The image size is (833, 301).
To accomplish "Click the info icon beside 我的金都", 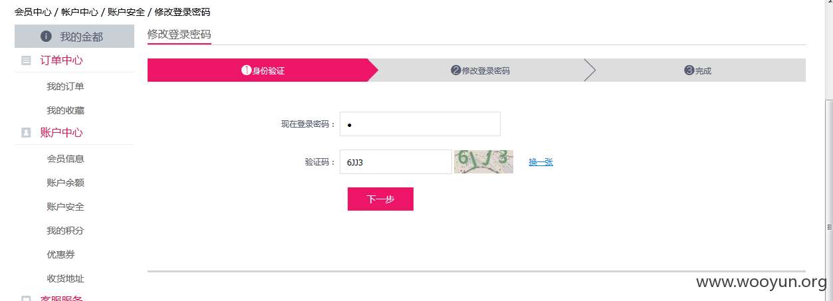I will pos(46,36).
